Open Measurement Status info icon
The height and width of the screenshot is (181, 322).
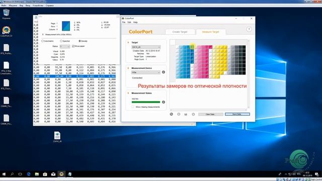(x=164, y=102)
